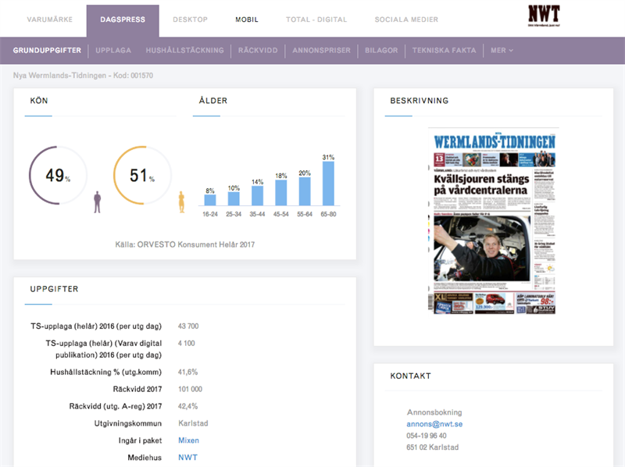Screen dimensions: 625x467
Task: Expand the MER dropdown menu
Action: tap(502, 51)
